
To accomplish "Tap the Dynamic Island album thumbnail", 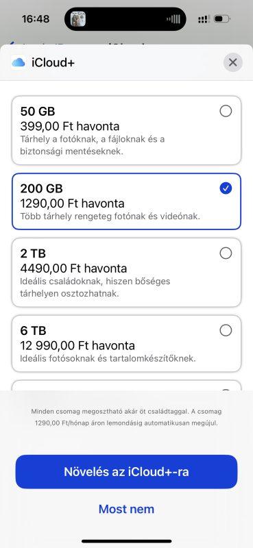I will (x=78, y=19).
